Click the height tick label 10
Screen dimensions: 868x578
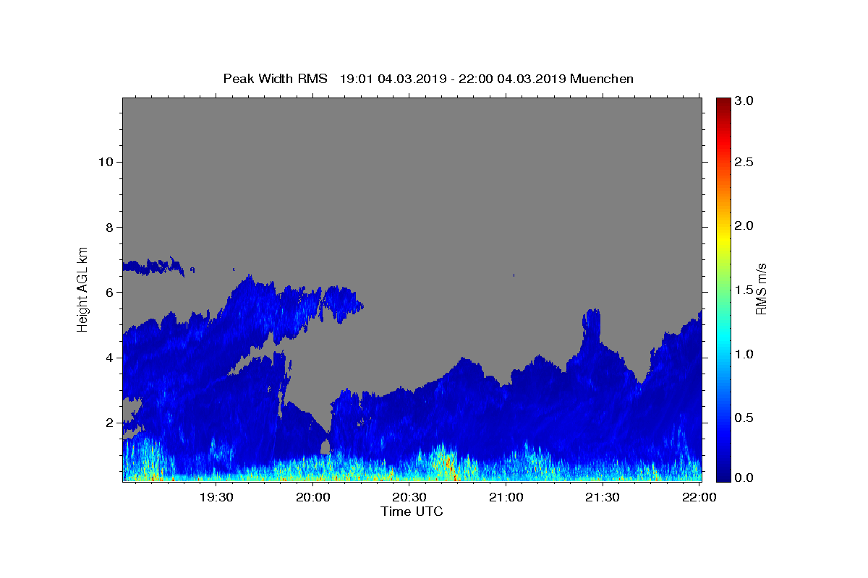click(x=105, y=162)
